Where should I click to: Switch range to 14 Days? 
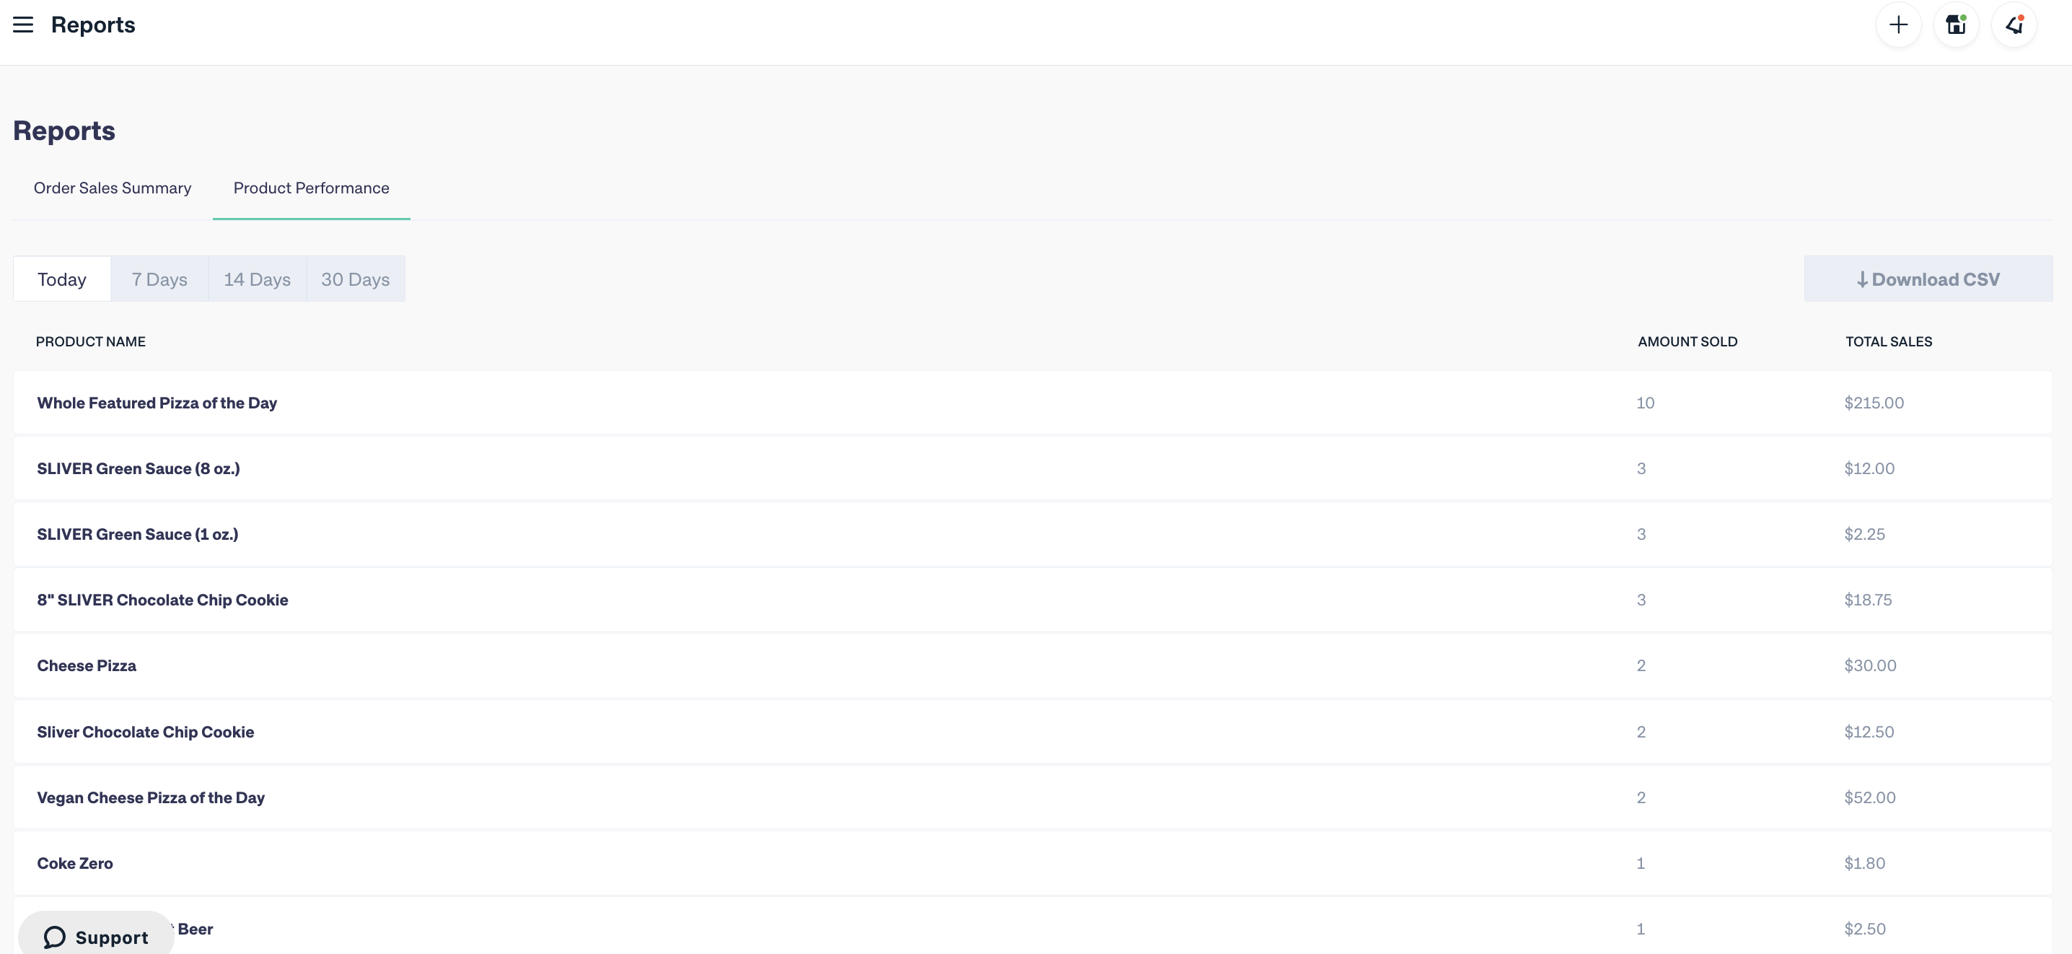pos(258,279)
